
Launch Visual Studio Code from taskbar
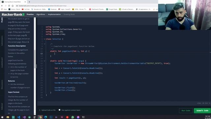coord(19,117)
